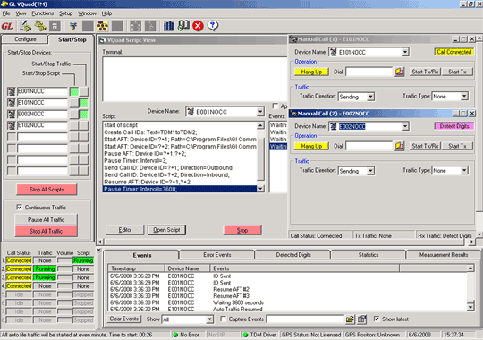Open Traffic Direction dropdown in Manual Call (2)
The height and width of the screenshot is (340, 483).
click(370, 171)
